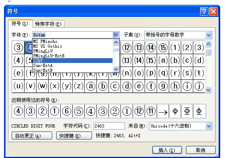Pick circled 5 from recently used symbols

coord(79,111)
